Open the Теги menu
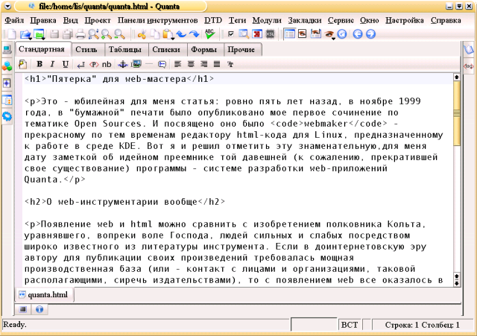Screen dimensions: 477x336 237,20
